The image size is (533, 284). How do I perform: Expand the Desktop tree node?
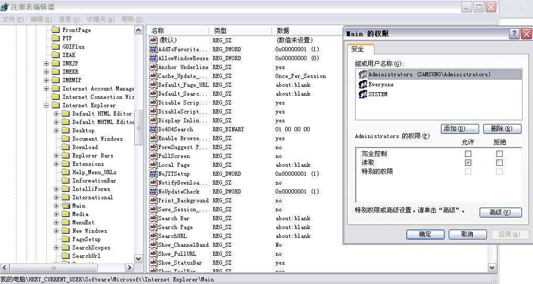click(56, 130)
